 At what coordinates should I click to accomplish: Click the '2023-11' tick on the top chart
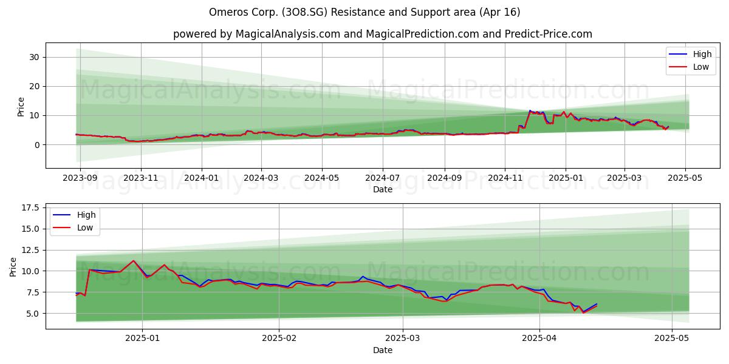pos(141,178)
